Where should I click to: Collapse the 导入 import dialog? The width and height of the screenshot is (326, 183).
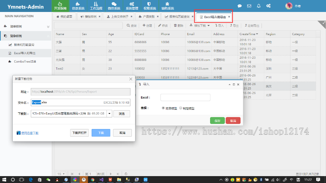[x=230, y=84]
